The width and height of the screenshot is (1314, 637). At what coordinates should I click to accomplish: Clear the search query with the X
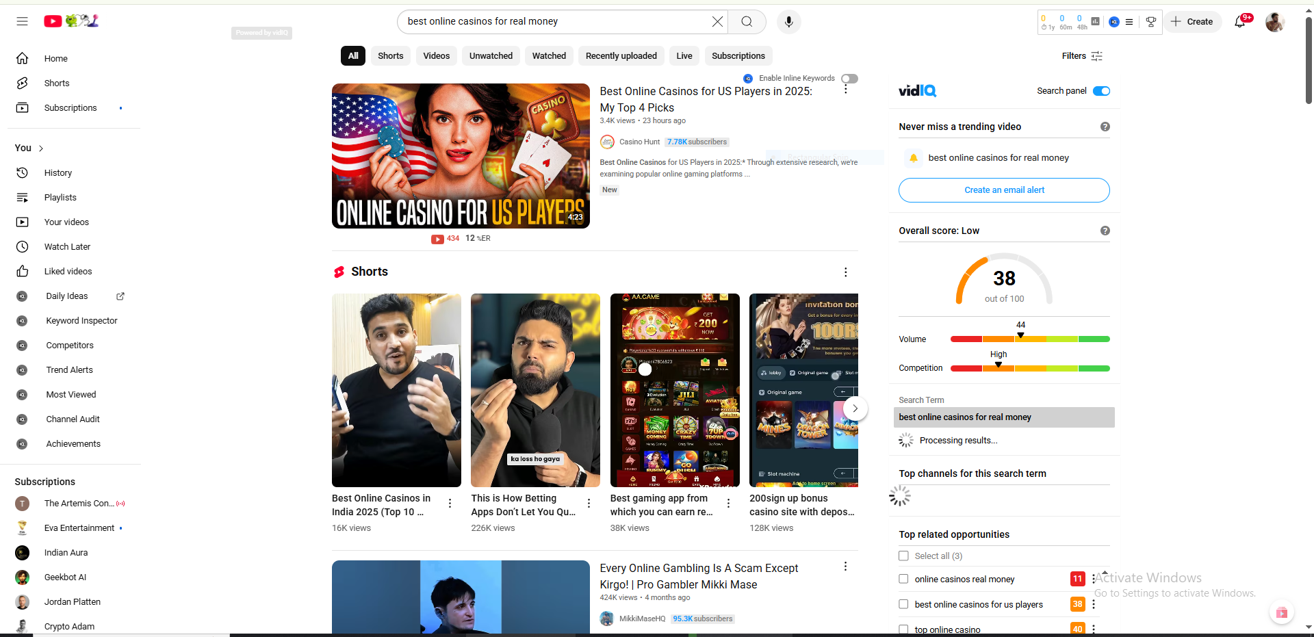pyautogui.click(x=717, y=22)
